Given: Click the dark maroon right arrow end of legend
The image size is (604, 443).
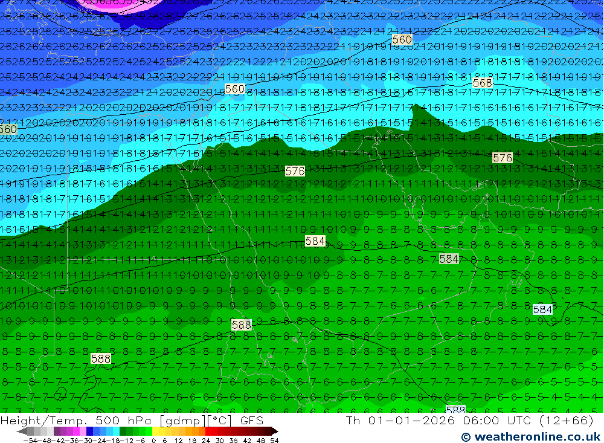Looking at the screenshot, I should (x=275, y=432).
